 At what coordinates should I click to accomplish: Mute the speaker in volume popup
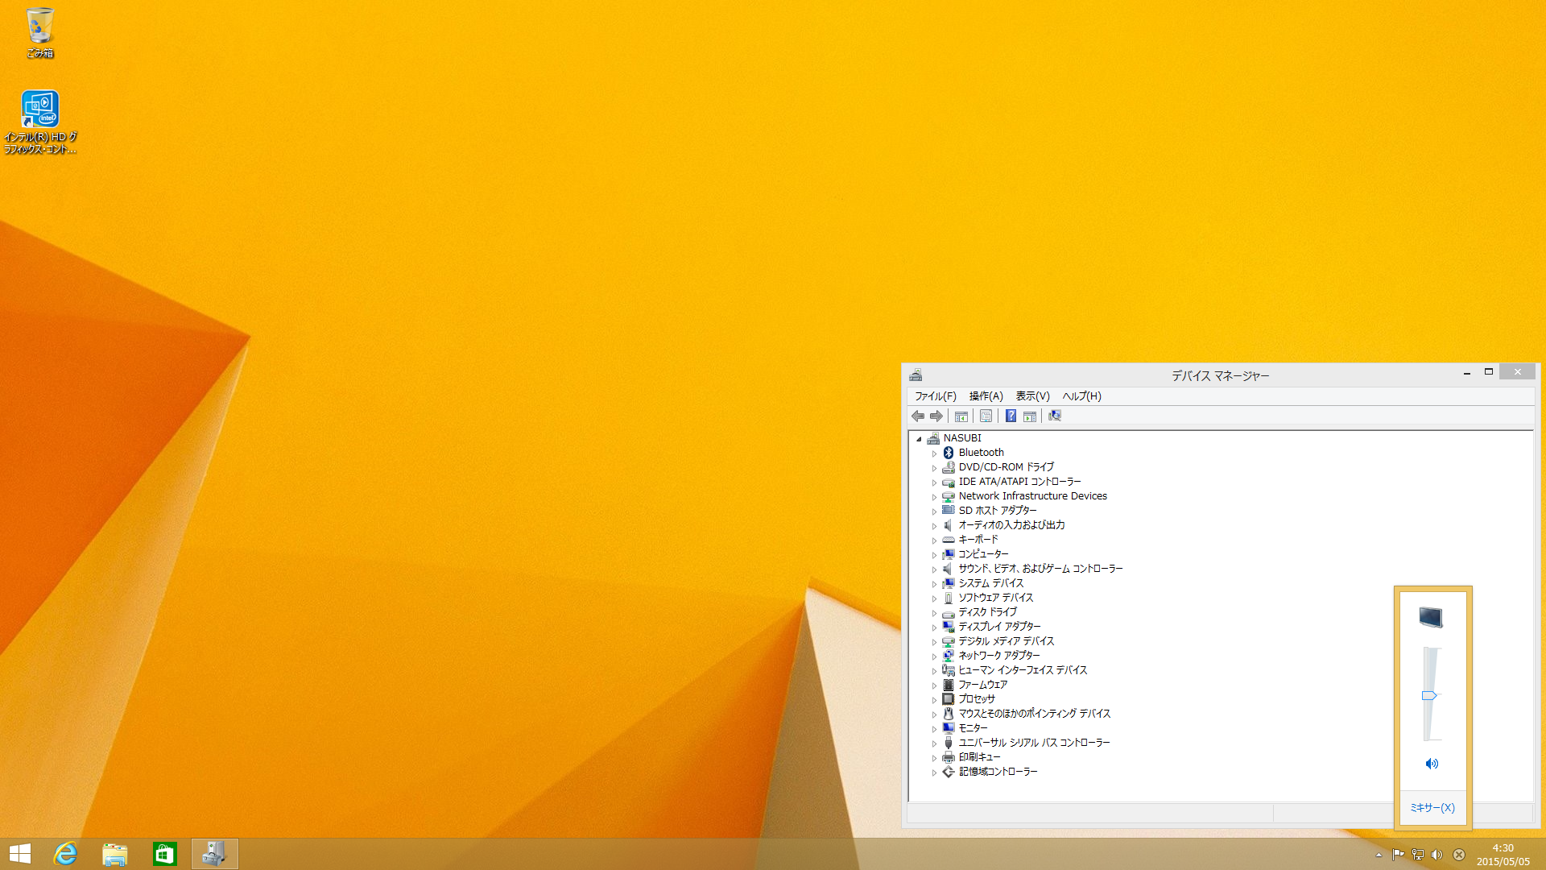tap(1432, 764)
